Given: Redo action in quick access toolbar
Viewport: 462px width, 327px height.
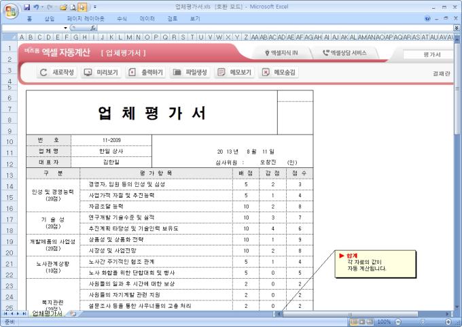Looking at the screenshot, I should point(50,7).
